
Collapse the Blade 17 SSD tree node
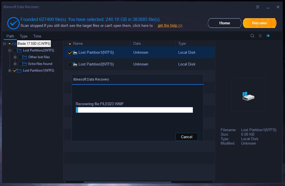pos(4,44)
